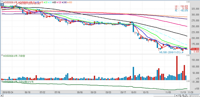Zoom out the chart with minus magnifier
The image size is (200, 97).
point(180,95)
